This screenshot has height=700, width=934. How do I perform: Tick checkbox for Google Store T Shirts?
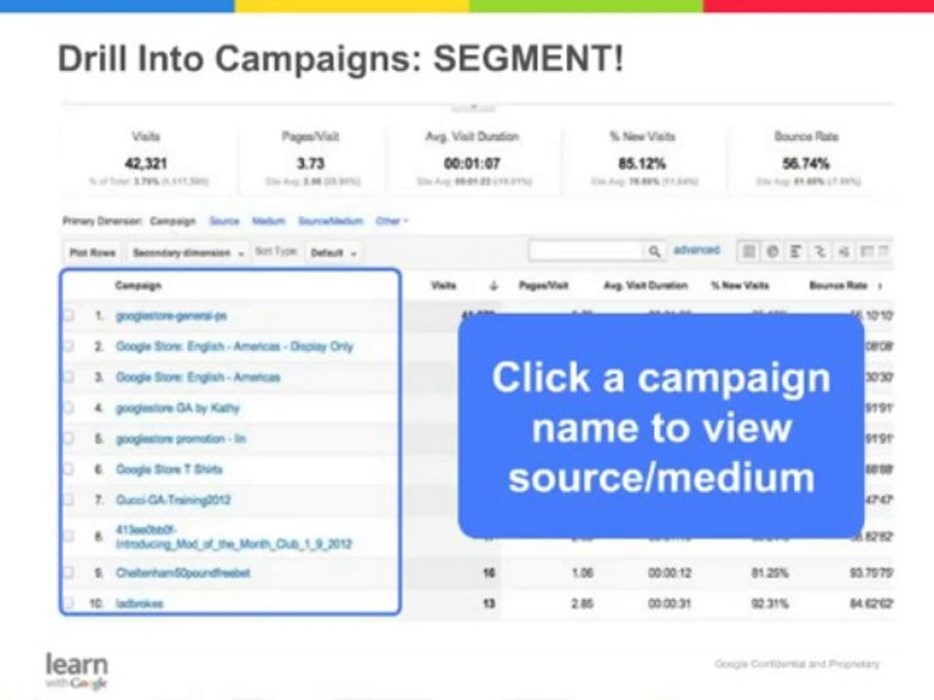68,470
